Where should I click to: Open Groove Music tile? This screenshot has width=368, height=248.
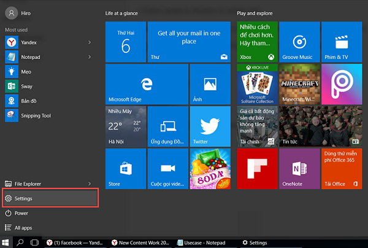[x=299, y=42]
